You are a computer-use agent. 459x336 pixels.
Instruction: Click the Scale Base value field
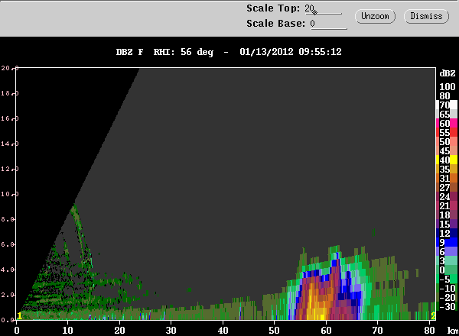pos(327,24)
